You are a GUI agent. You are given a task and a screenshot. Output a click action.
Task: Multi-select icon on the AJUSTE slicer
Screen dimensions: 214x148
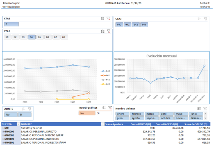coord(24,109)
